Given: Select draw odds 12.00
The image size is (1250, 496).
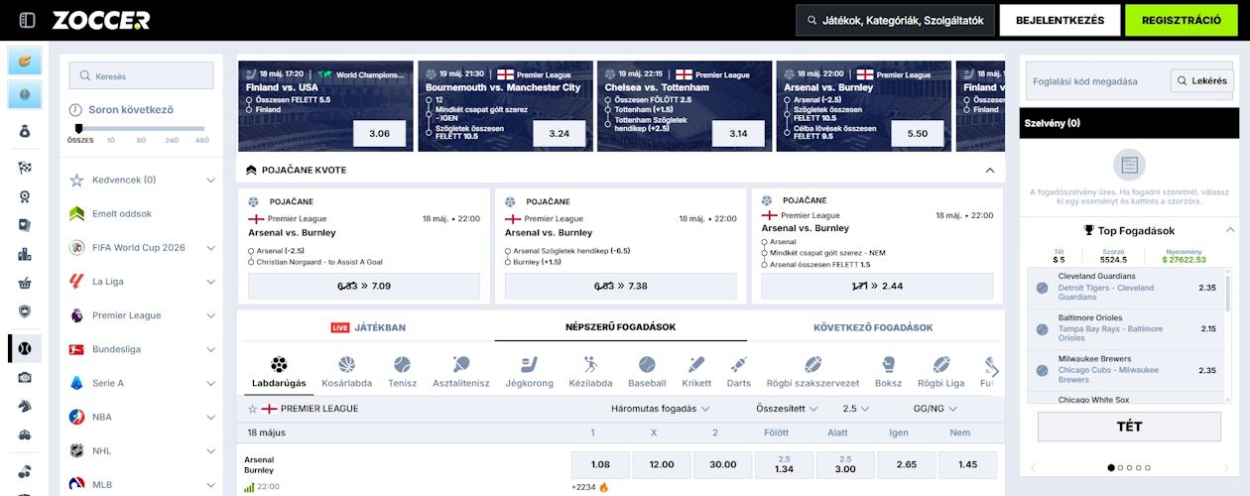Looking at the screenshot, I should [662, 465].
